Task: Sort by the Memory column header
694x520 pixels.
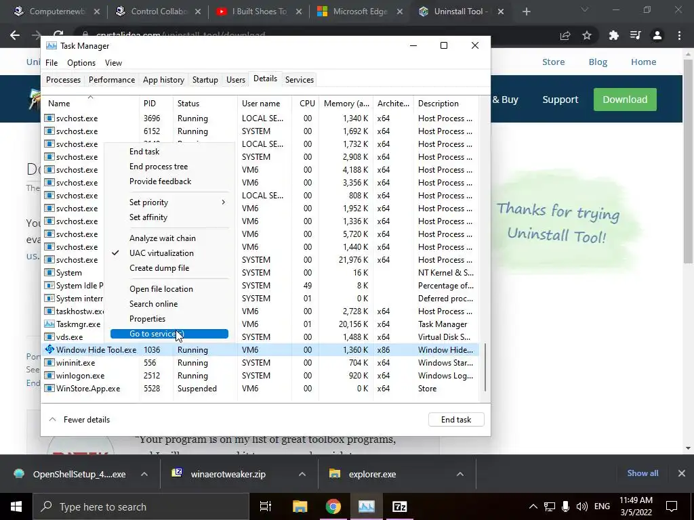Action: click(x=346, y=103)
